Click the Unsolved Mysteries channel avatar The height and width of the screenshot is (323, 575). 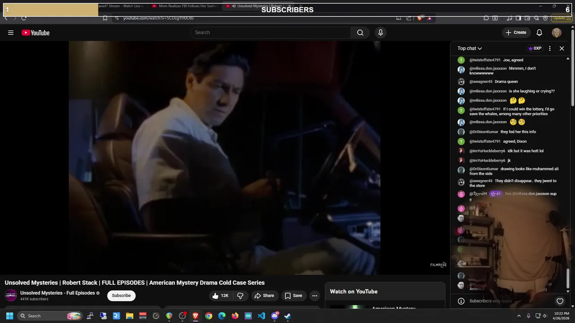click(11, 296)
